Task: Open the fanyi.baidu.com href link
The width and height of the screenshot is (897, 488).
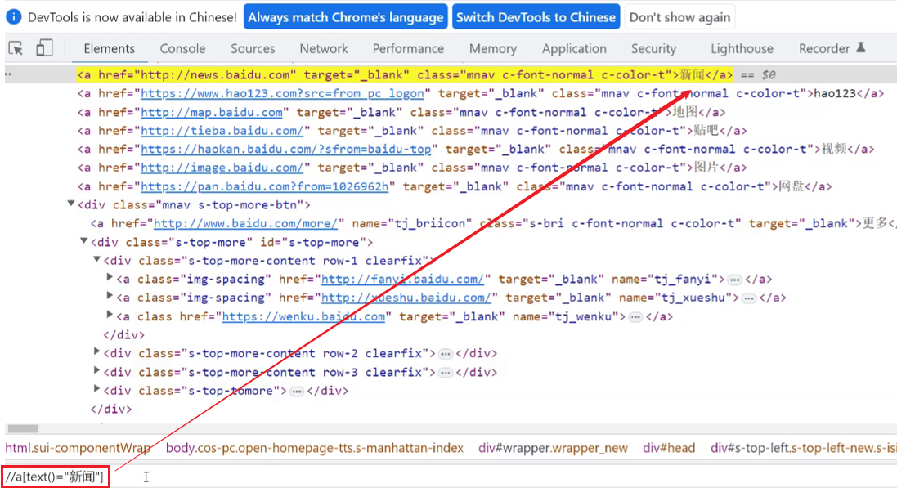Action: click(x=403, y=280)
